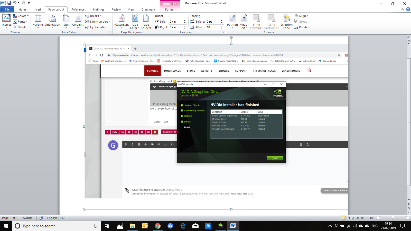
Task: Switch to Mailings ribbon tab
Action: [99, 9]
